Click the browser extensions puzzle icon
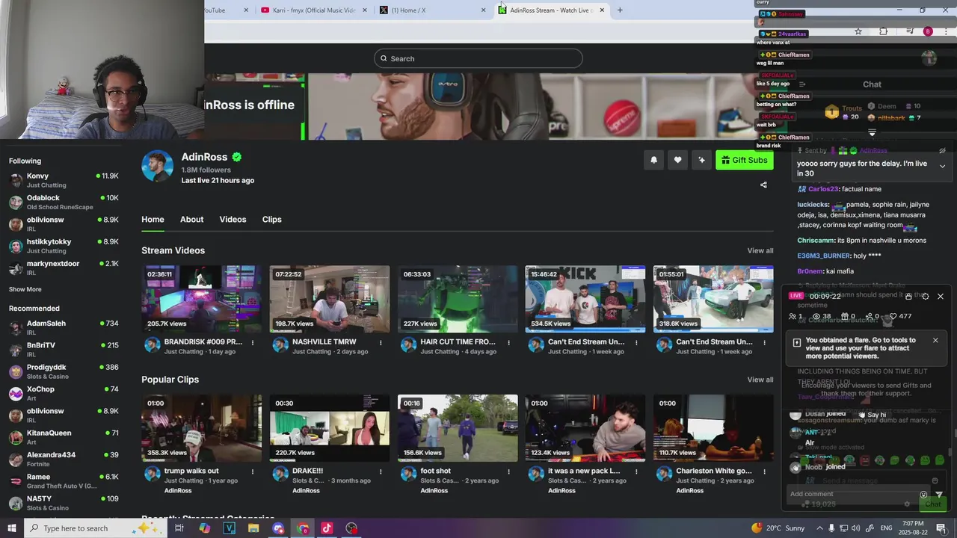 (884, 31)
